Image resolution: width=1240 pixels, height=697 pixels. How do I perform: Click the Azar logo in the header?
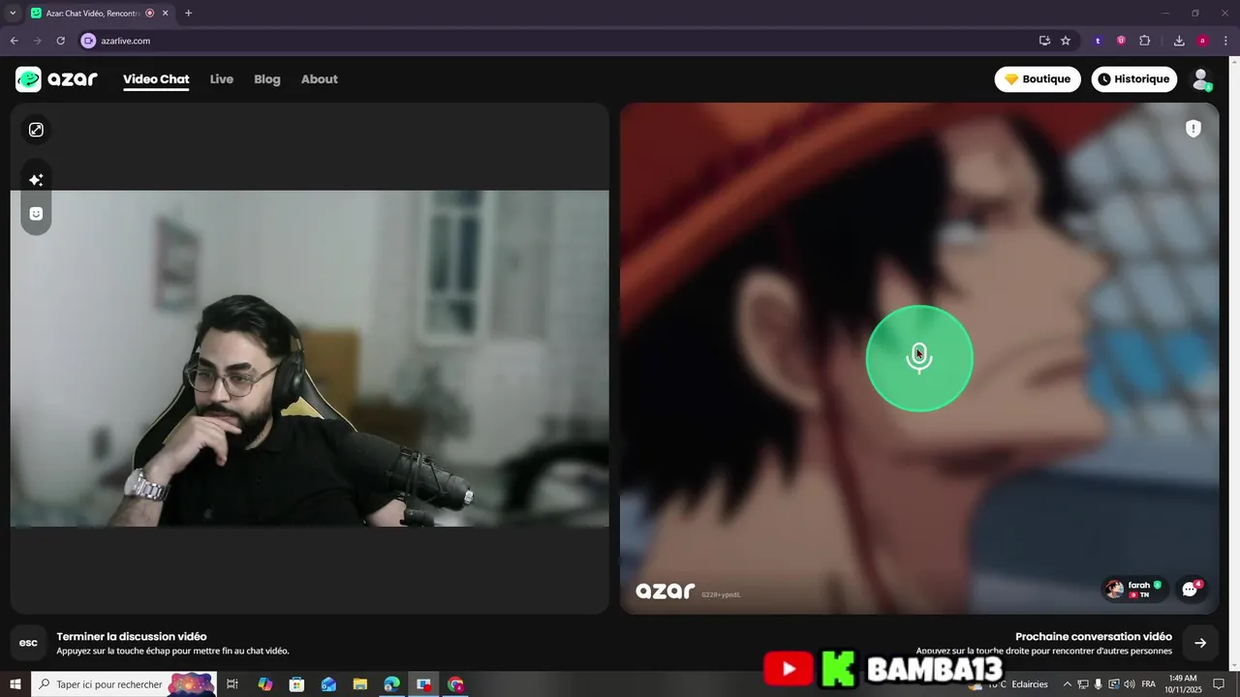click(x=56, y=79)
